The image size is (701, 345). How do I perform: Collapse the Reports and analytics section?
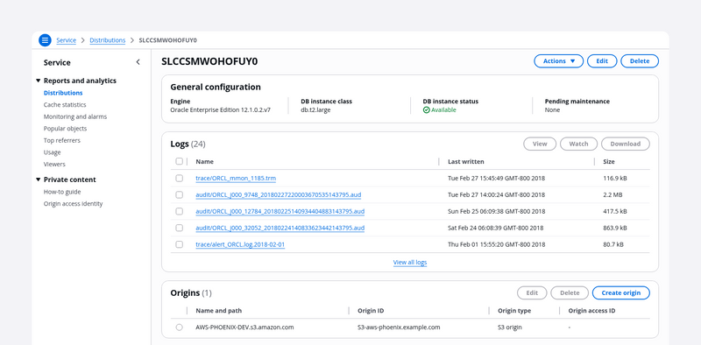pyautogui.click(x=38, y=81)
